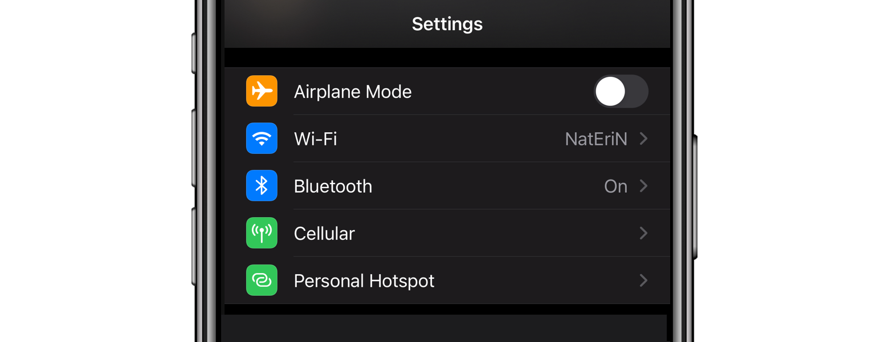Image resolution: width=889 pixels, height=342 pixels.
Task: Open Cellular details via the chevron
Action: [644, 233]
